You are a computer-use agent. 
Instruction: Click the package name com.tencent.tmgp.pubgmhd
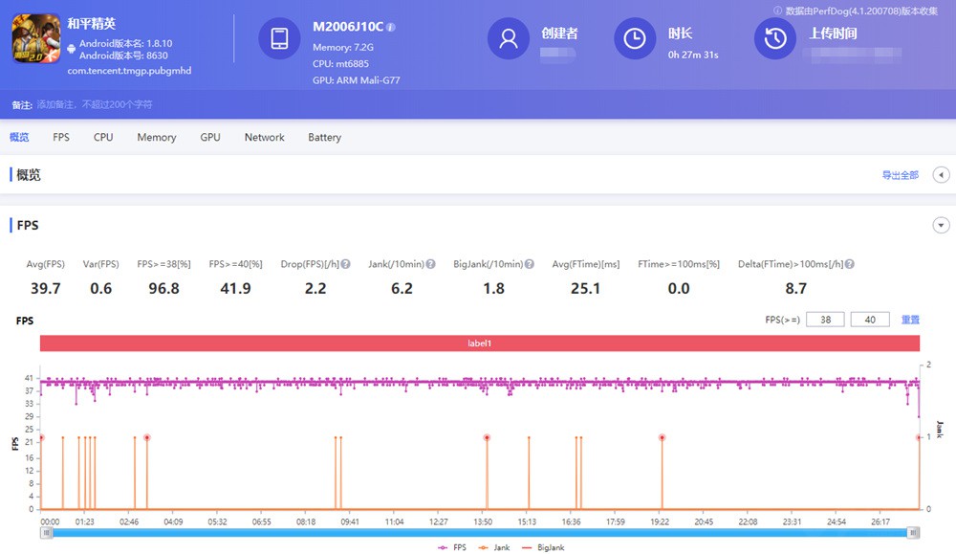coord(129,71)
